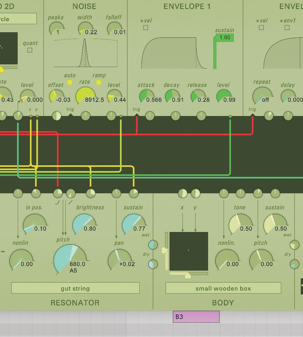Enable ×vel modulation for Envelope 1
Viewport: 303px width, 337px height.
point(145,28)
